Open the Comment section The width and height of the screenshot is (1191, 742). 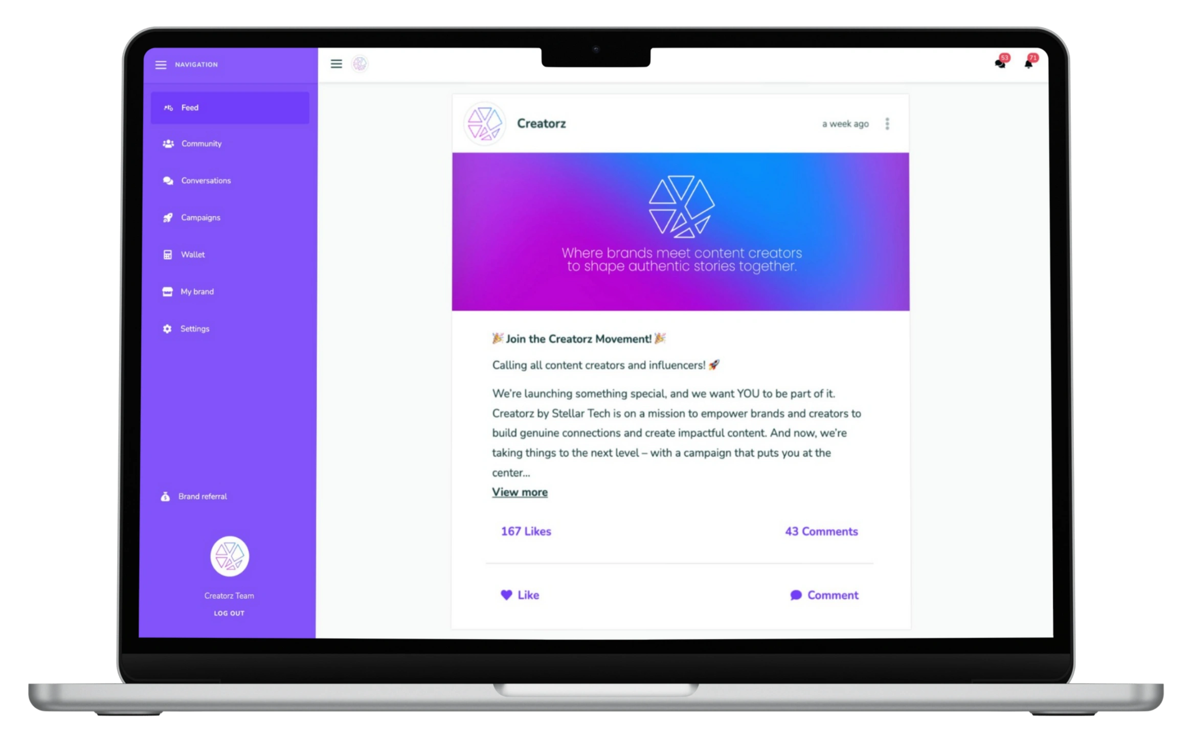(x=822, y=594)
